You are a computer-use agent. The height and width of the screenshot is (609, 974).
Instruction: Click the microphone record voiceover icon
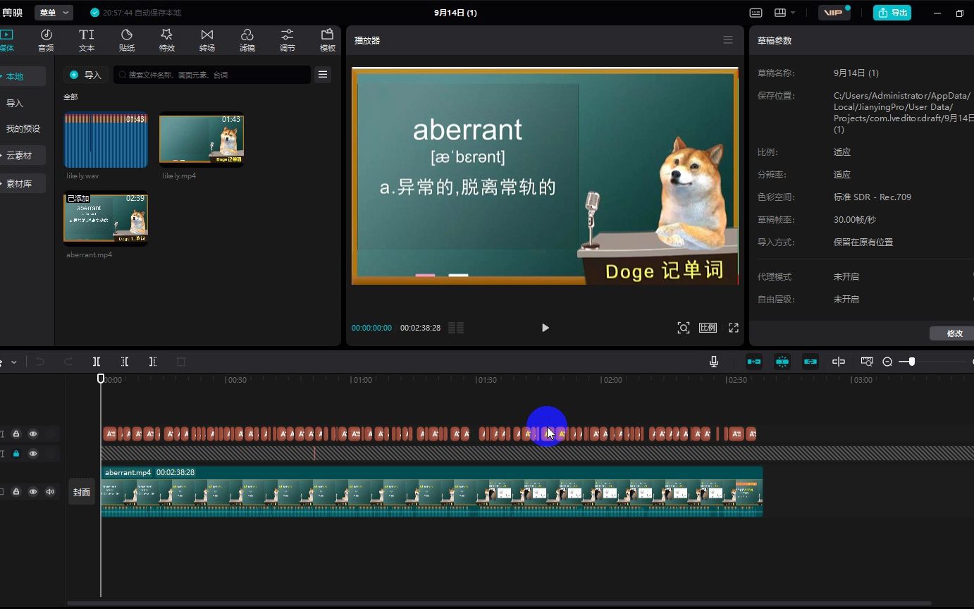click(714, 362)
